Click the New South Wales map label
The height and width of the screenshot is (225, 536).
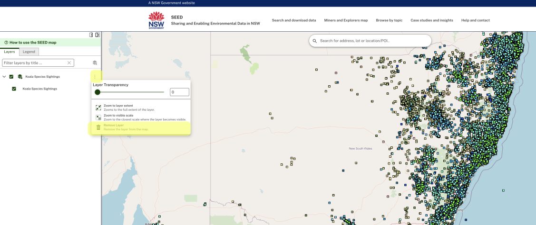[x=361, y=148]
